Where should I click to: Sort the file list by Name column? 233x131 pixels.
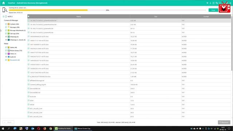coord(79,16)
